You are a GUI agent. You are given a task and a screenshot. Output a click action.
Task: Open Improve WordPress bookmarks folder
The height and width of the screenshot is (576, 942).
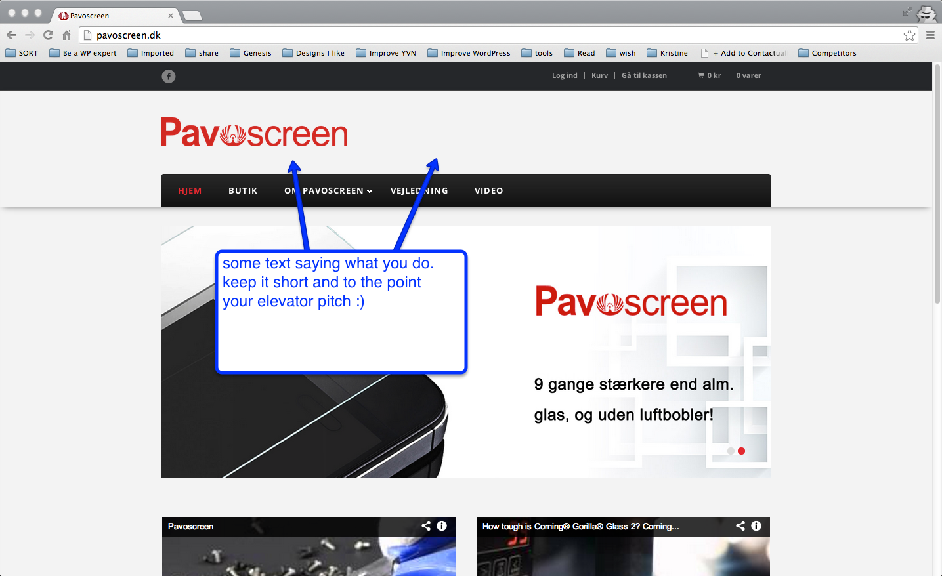(469, 53)
